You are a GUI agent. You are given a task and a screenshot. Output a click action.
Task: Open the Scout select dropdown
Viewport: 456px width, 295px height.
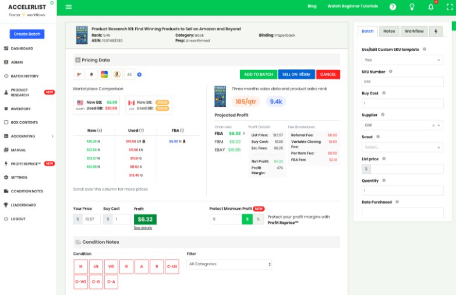402,147
